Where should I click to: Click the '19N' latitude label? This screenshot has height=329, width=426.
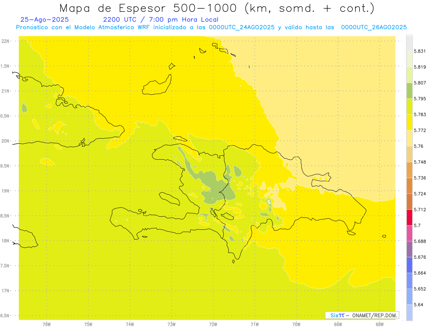[6, 191]
